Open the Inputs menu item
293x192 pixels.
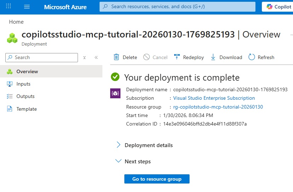click(51, 84)
